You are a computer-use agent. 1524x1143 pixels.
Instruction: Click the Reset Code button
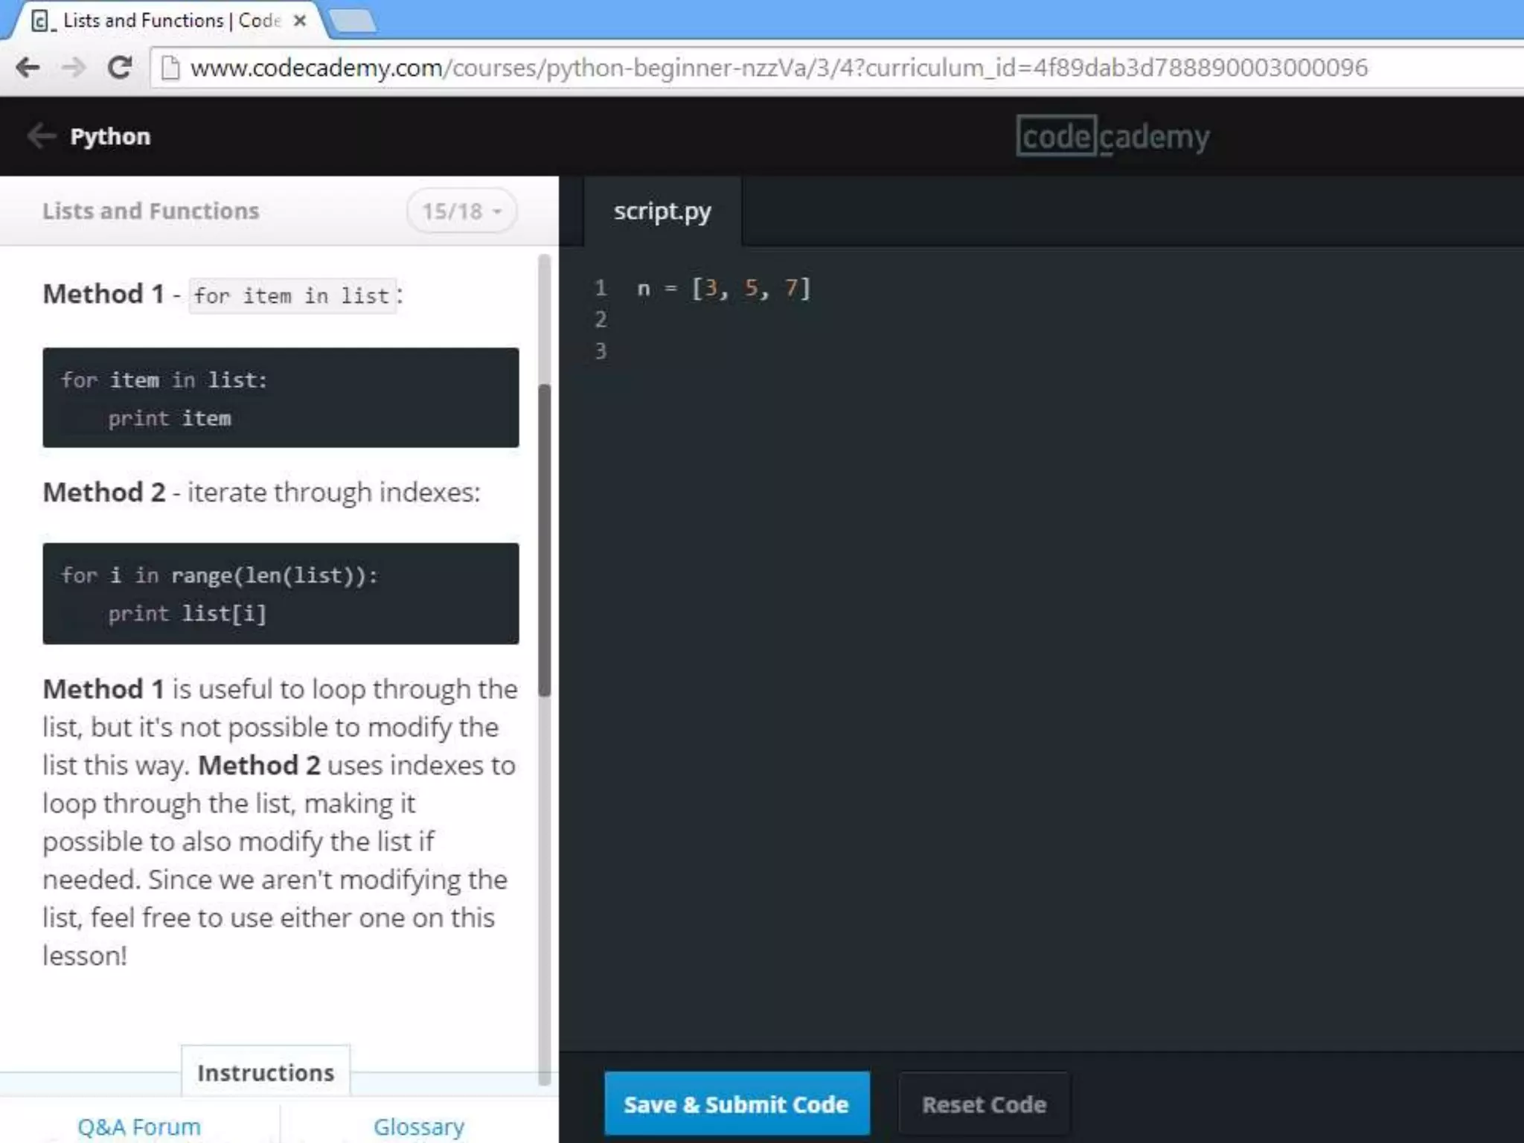(984, 1104)
